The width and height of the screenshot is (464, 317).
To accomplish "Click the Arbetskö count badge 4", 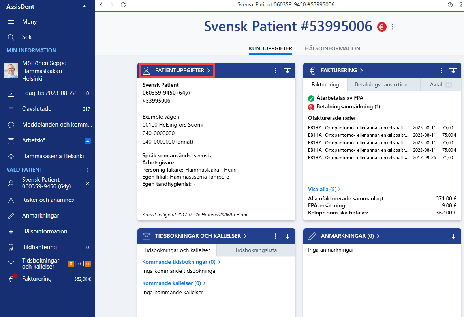I will (x=87, y=141).
